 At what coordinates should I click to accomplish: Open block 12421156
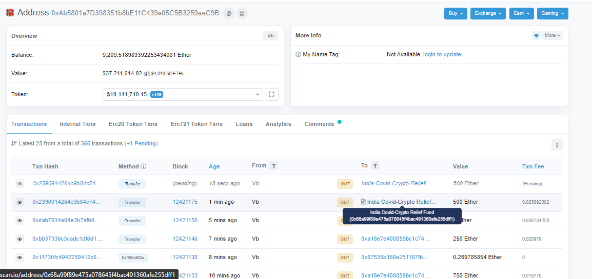(x=185, y=220)
